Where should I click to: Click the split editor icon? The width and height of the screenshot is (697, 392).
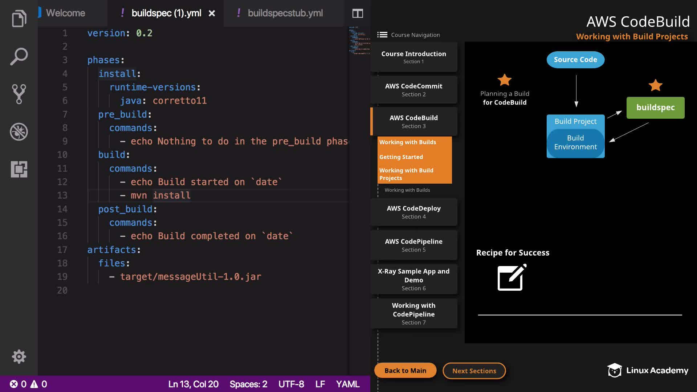(358, 13)
